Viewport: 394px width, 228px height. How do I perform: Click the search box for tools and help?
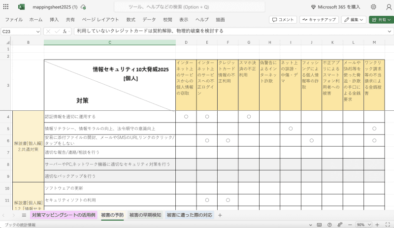coord(190,7)
